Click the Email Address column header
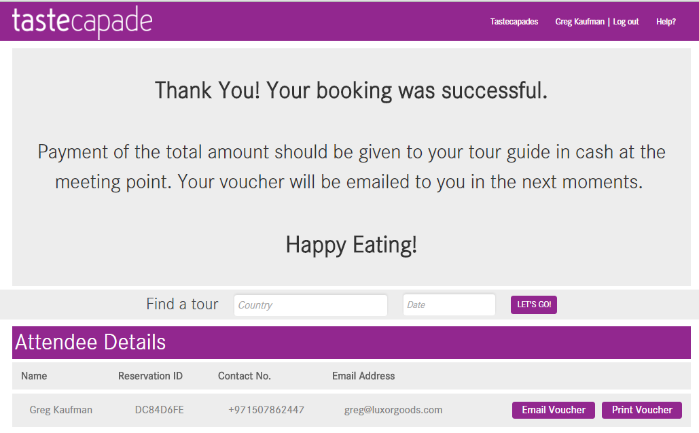699x433 pixels. (x=363, y=376)
